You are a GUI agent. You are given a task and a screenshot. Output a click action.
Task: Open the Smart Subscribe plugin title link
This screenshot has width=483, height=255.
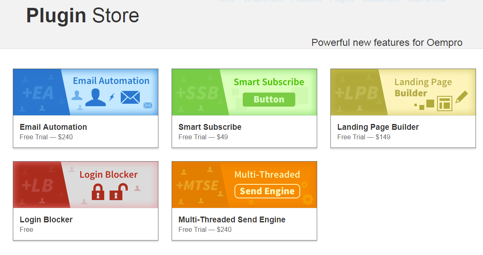tap(210, 127)
